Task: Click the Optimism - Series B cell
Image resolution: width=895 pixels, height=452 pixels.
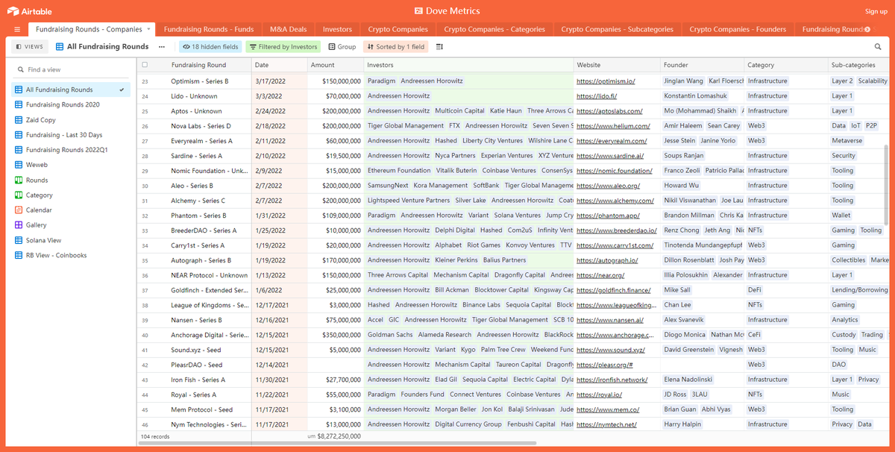Action: (x=201, y=81)
